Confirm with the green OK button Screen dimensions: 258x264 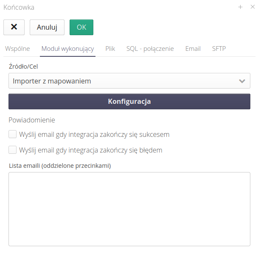click(x=81, y=27)
